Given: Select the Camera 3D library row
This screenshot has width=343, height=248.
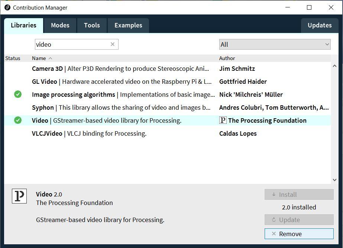Looking at the screenshot, I should point(167,69).
